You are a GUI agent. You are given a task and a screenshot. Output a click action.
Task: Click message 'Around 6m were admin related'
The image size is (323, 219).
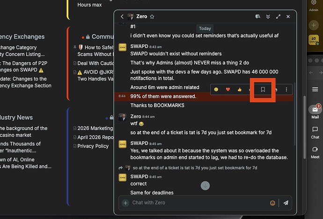tap(165, 87)
